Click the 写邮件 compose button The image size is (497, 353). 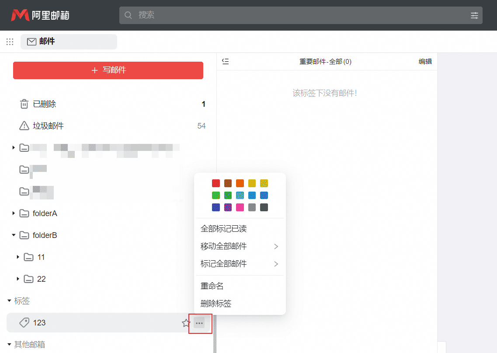click(x=108, y=70)
